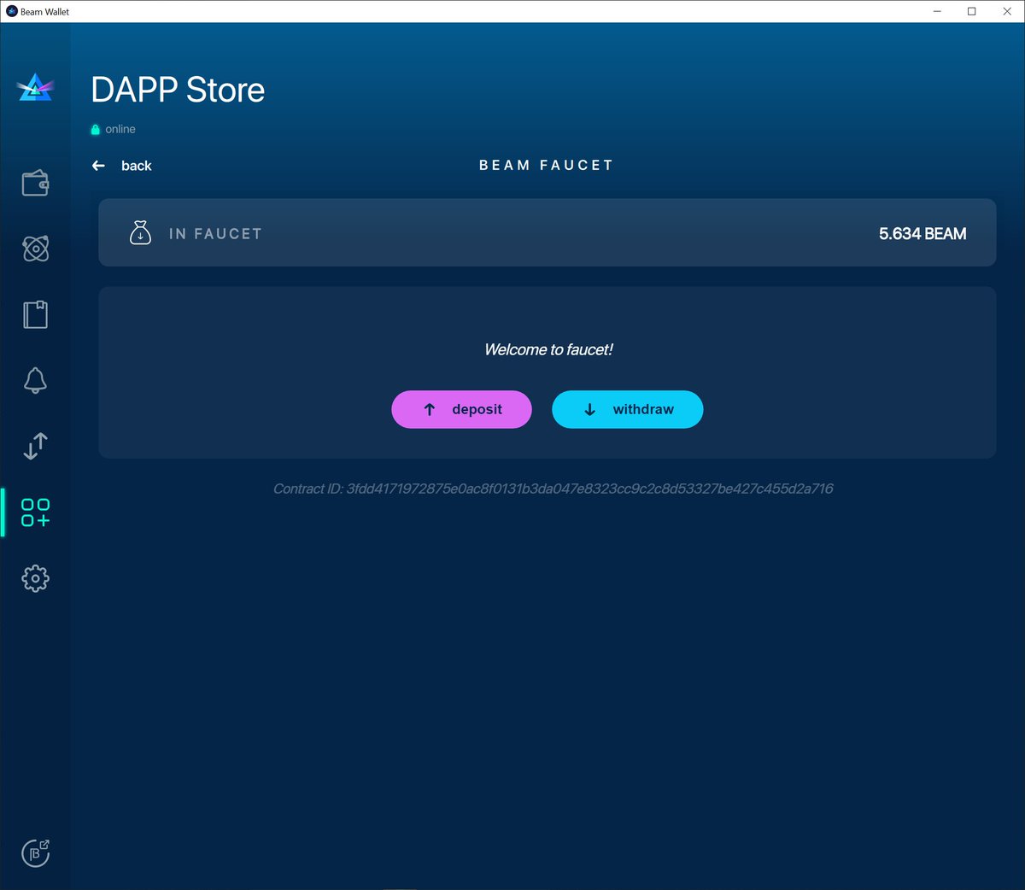Image resolution: width=1025 pixels, height=890 pixels.
Task: Click the 5.634 BEAM balance
Action: pos(922,232)
